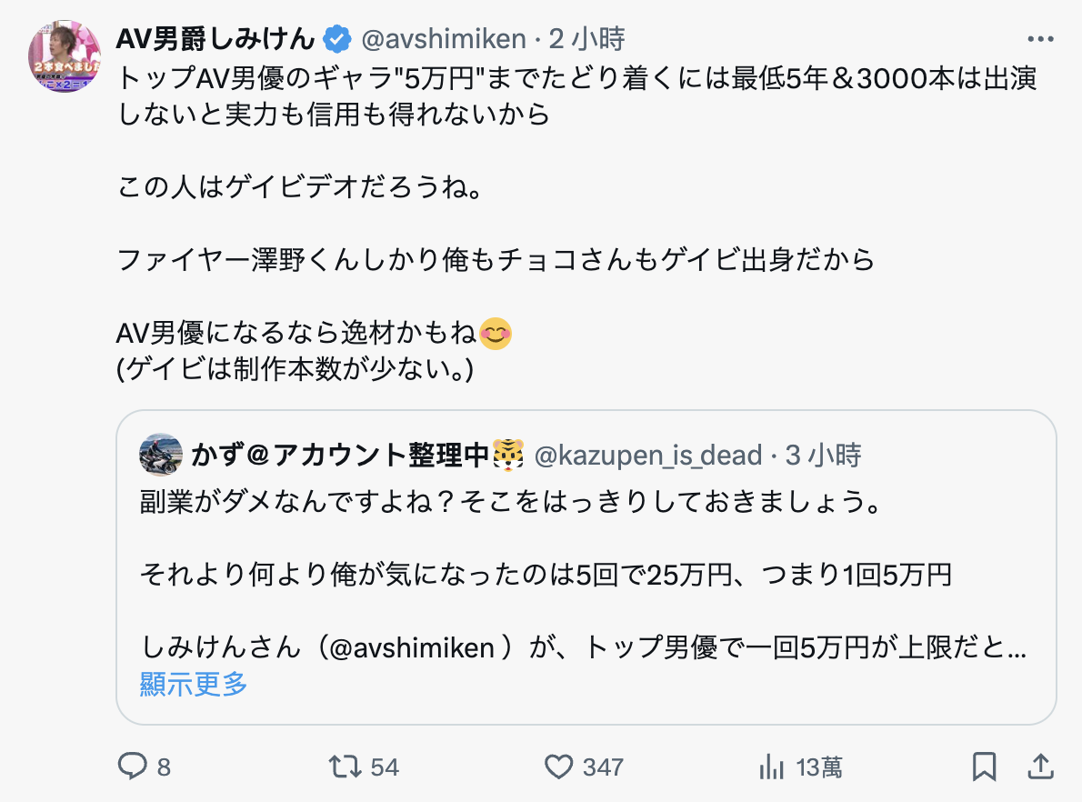Click the @kazupen_is_dead handle
Viewport: 1082px width, 802px height.
[647, 455]
